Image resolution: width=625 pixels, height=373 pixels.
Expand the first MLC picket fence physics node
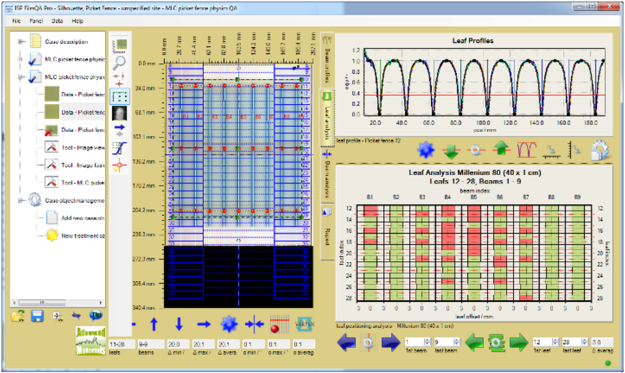click(x=21, y=59)
